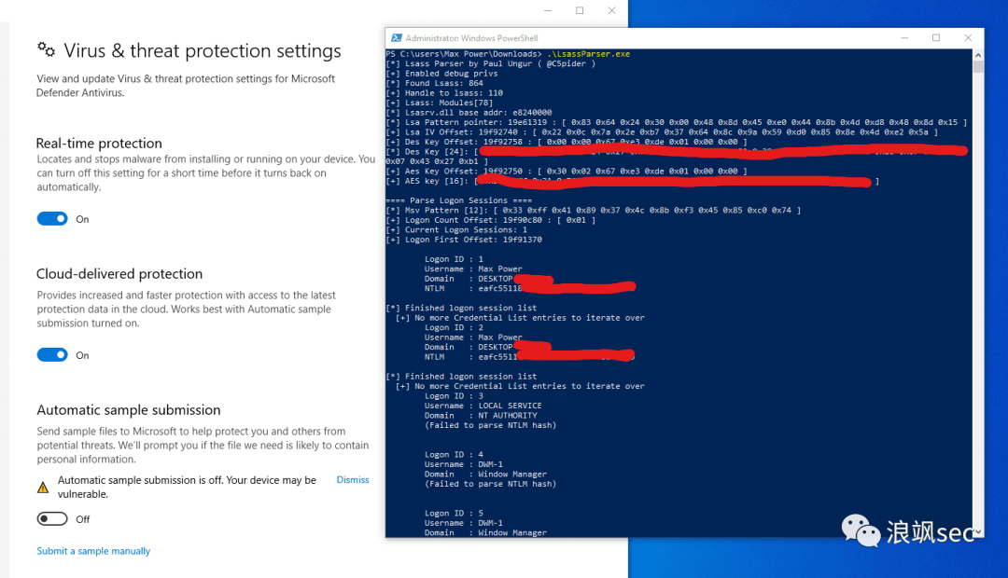1008x578 pixels.
Task: Click 'Parse Logon Sessions' header line
Action: click(459, 200)
